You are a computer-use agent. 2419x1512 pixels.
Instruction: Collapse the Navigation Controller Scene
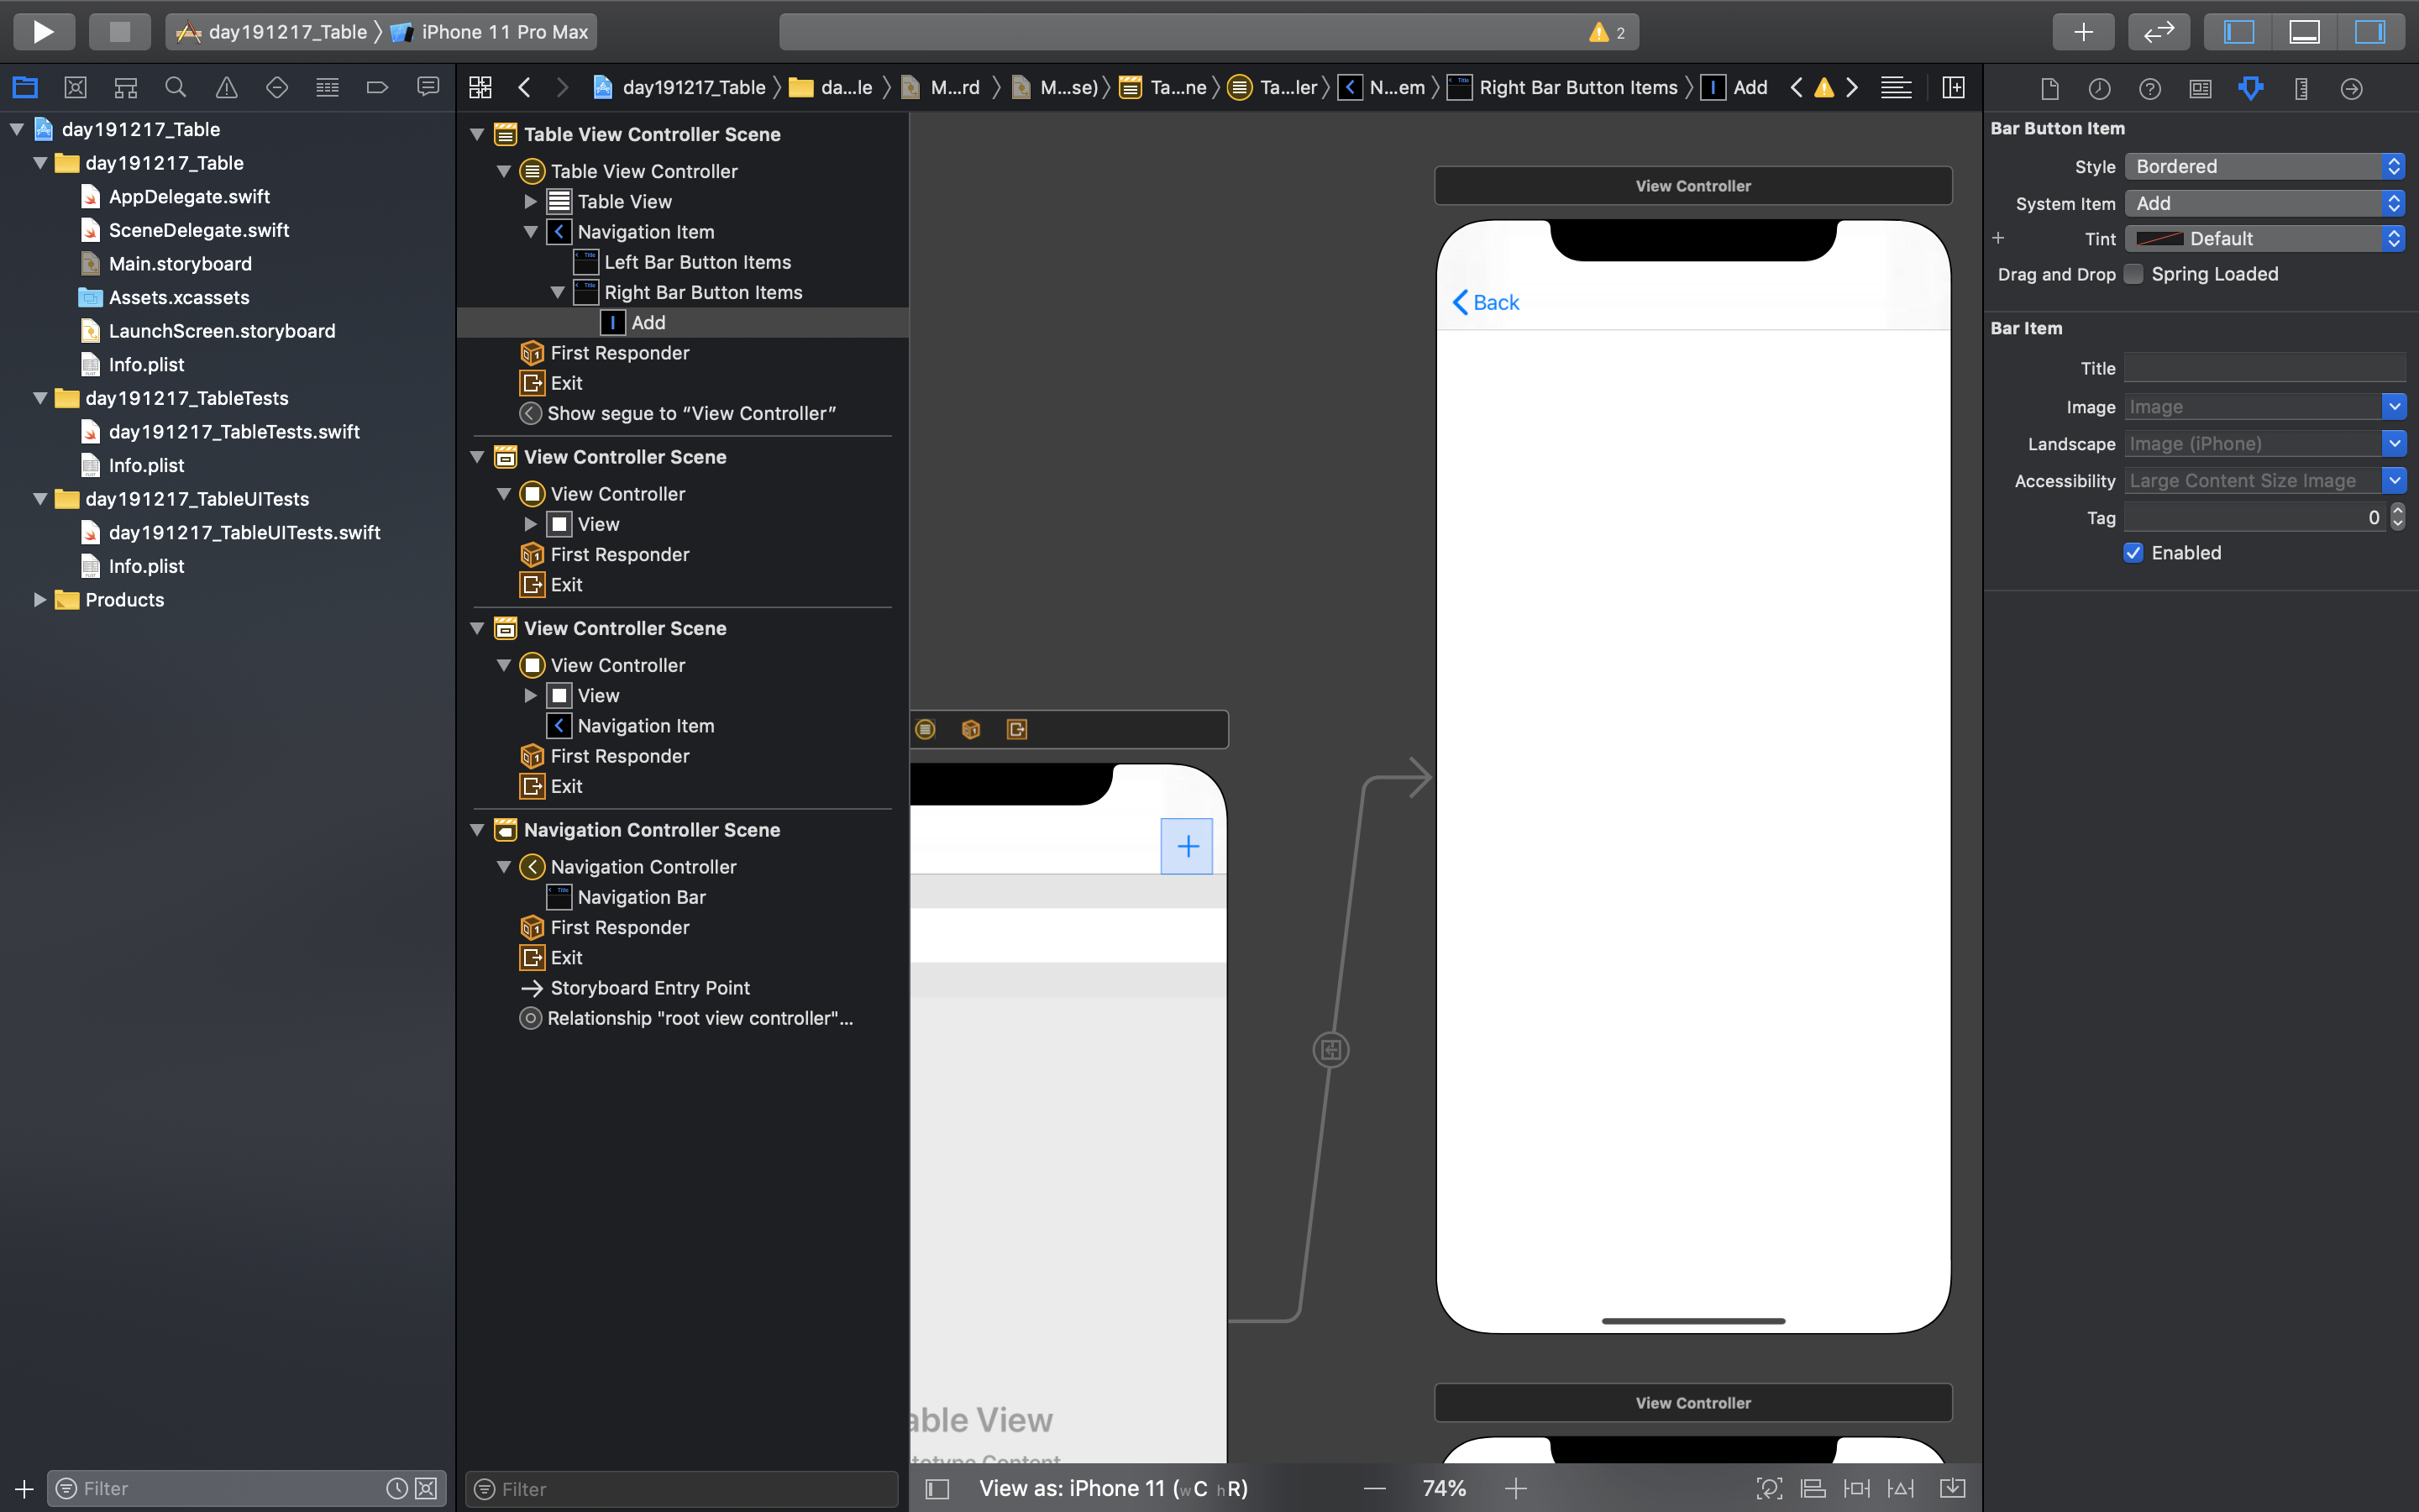[478, 830]
